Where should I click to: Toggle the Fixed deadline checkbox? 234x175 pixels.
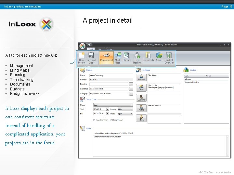click(94, 120)
